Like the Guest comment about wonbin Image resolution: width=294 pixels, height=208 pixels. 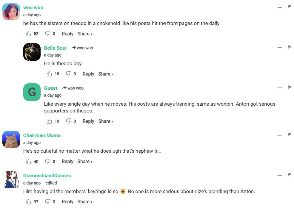pos(50,121)
